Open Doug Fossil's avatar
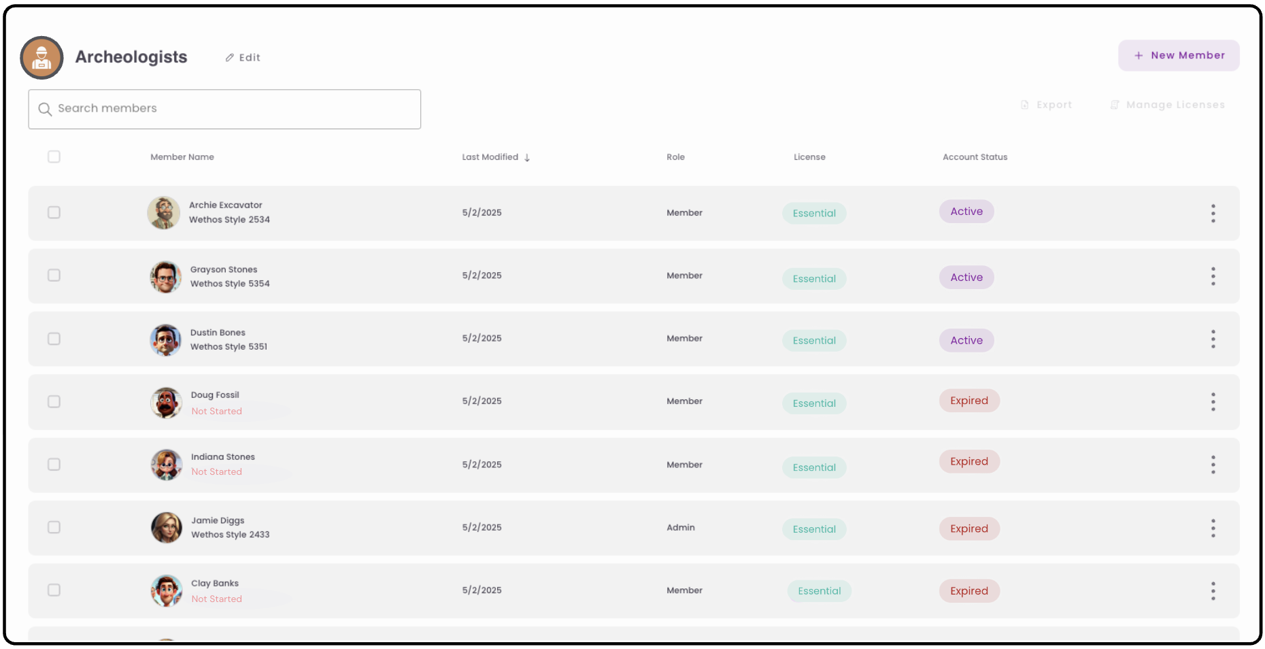The image size is (1265, 649). [166, 403]
